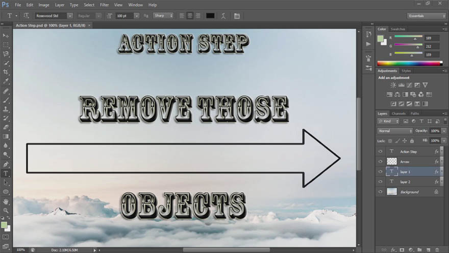Open the Sharp anti-aliasing dropdown

(x=163, y=16)
